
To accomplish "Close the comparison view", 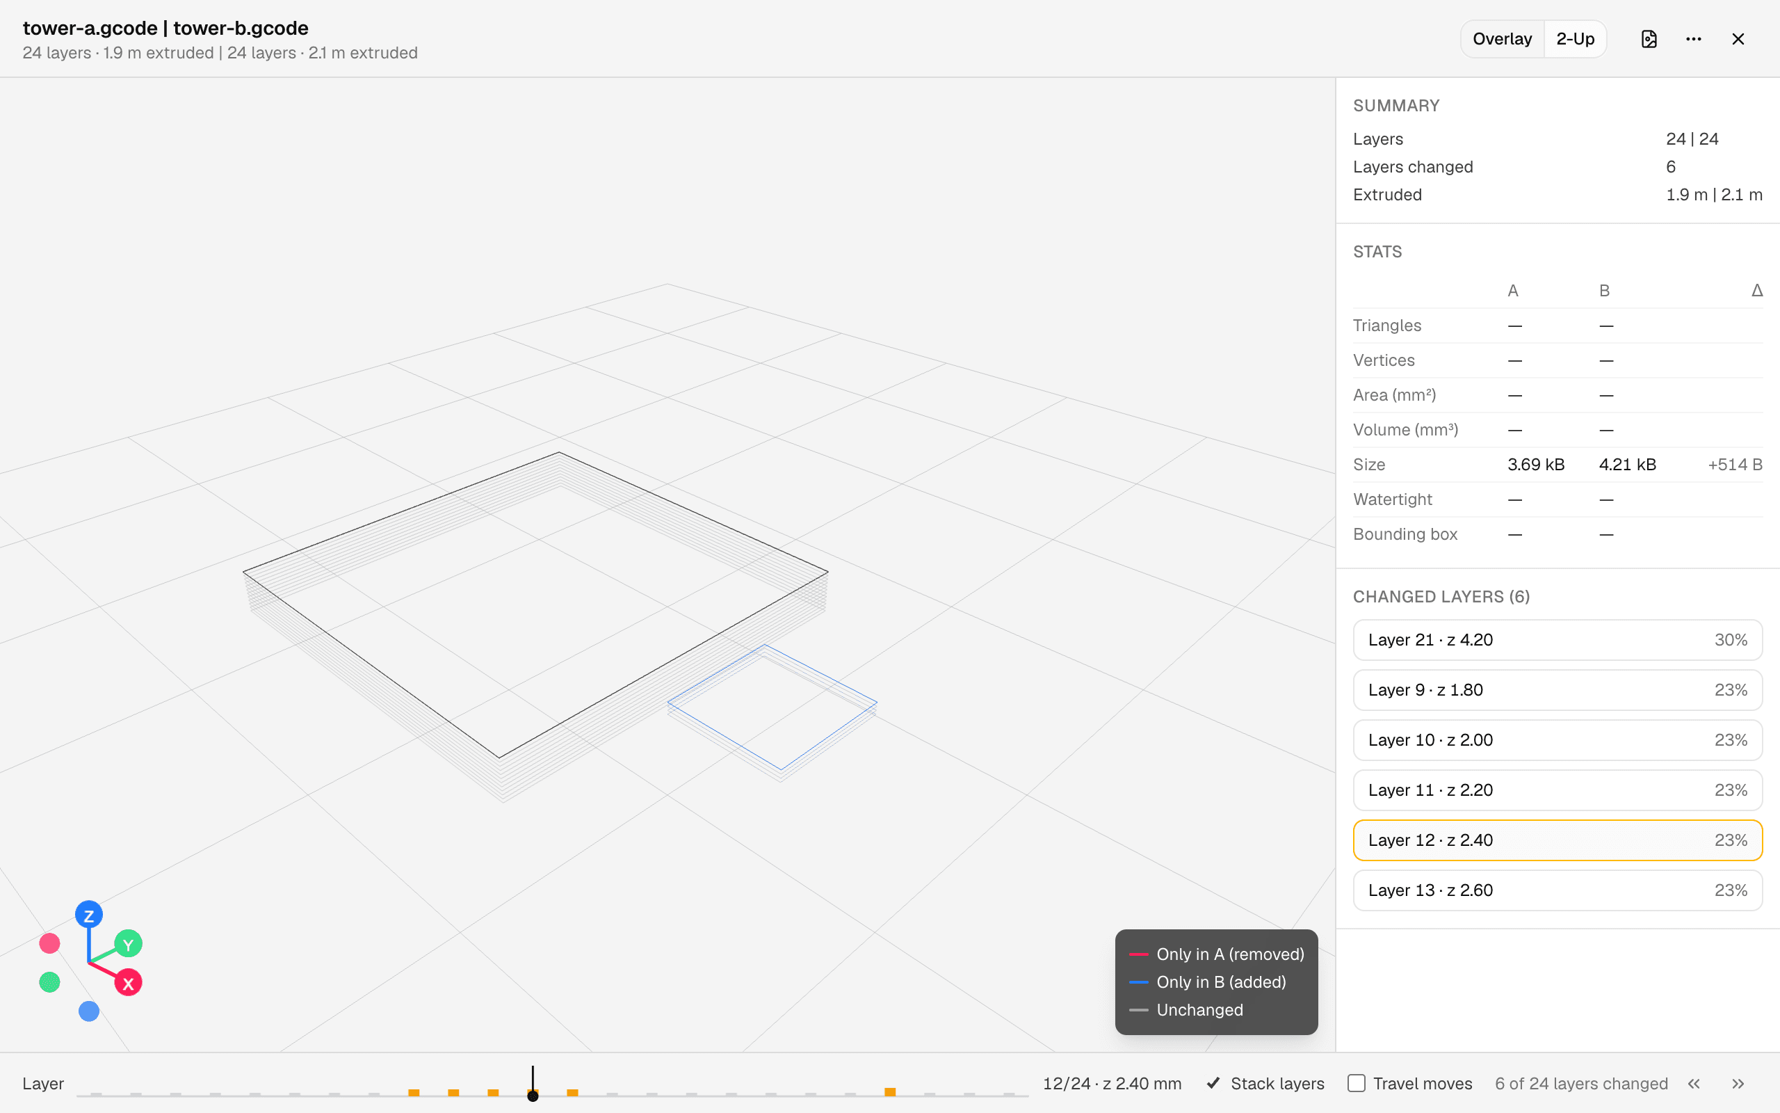I will pyautogui.click(x=1738, y=39).
